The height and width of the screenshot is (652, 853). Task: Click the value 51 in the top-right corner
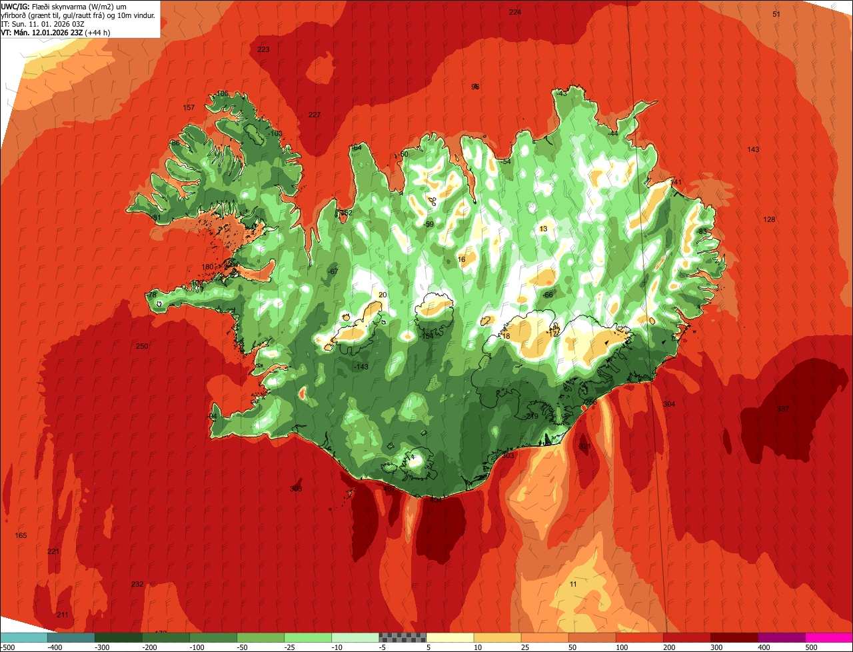776,14
